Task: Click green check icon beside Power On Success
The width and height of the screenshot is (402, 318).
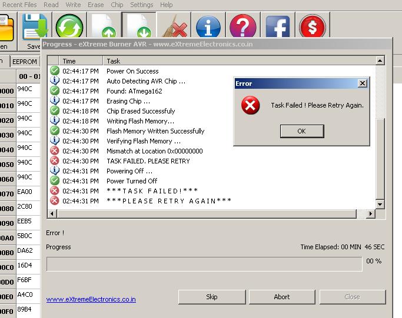Action: pyautogui.click(x=55, y=71)
